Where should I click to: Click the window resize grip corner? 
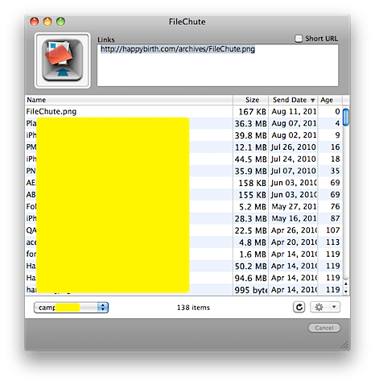click(345, 345)
